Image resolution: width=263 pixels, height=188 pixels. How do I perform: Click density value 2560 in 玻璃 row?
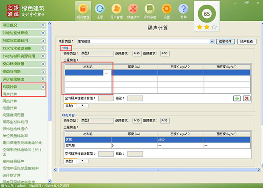click(161, 140)
